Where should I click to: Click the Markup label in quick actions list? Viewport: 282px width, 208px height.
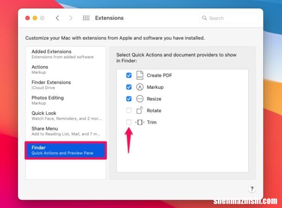(x=155, y=87)
